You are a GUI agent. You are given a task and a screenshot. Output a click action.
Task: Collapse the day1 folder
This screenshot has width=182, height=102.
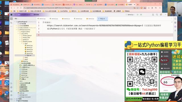[x=22, y=43]
